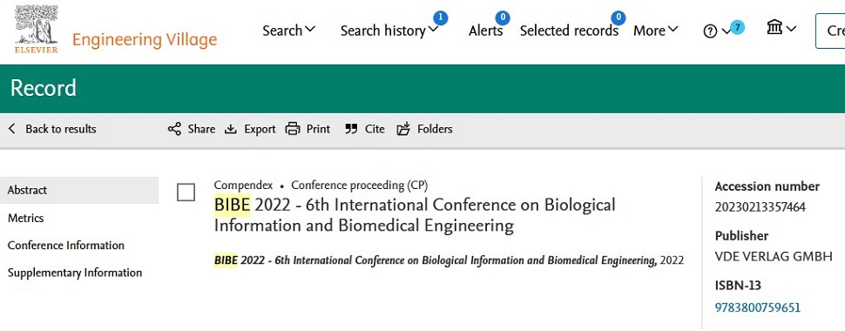The height and width of the screenshot is (331, 845).
Task: Jump to Conference Information section
Action: [65, 246]
